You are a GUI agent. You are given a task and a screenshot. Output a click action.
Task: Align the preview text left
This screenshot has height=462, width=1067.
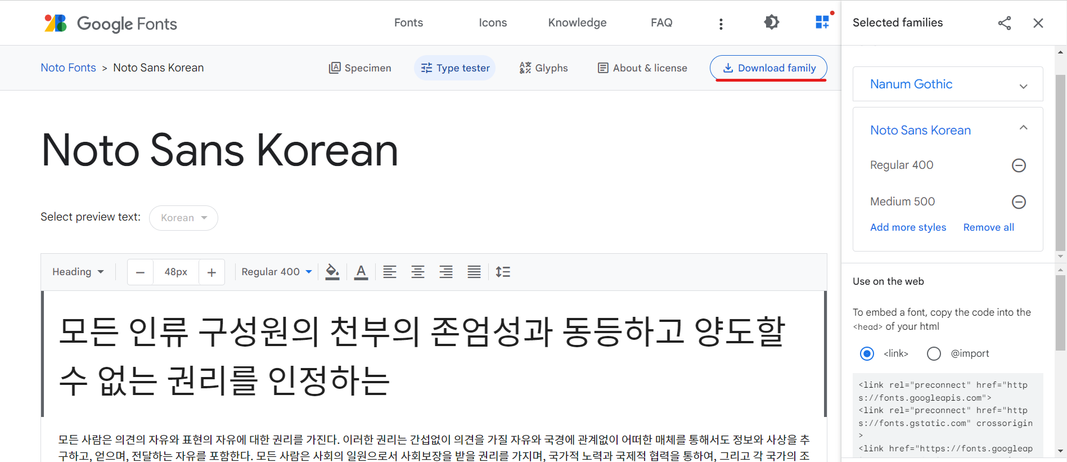(390, 272)
